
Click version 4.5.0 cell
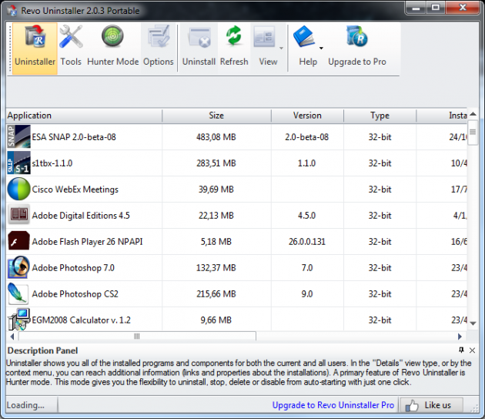[307, 216]
